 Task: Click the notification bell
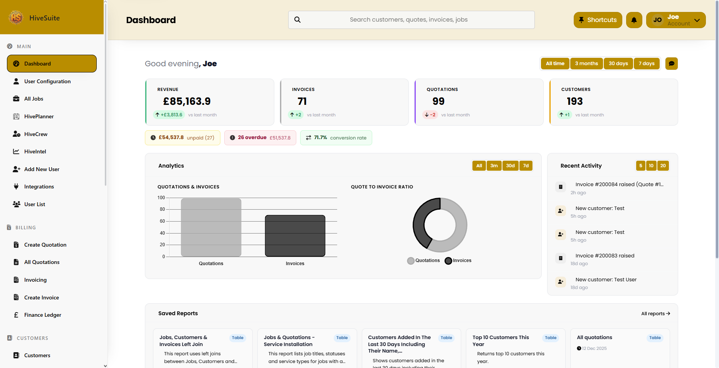tap(634, 20)
